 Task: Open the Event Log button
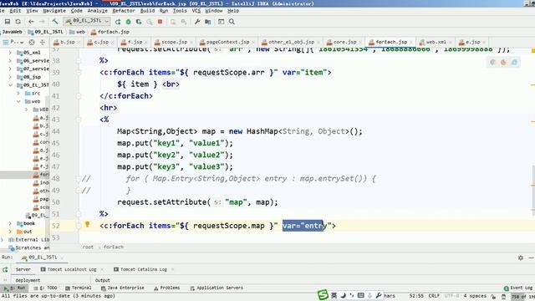(x=518, y=288)
